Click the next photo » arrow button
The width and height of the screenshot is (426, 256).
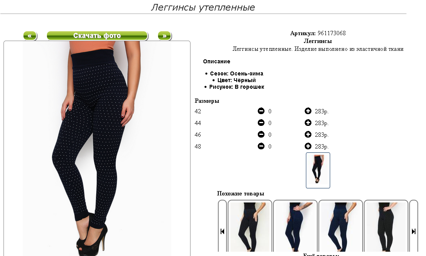(x=165, y=36)
